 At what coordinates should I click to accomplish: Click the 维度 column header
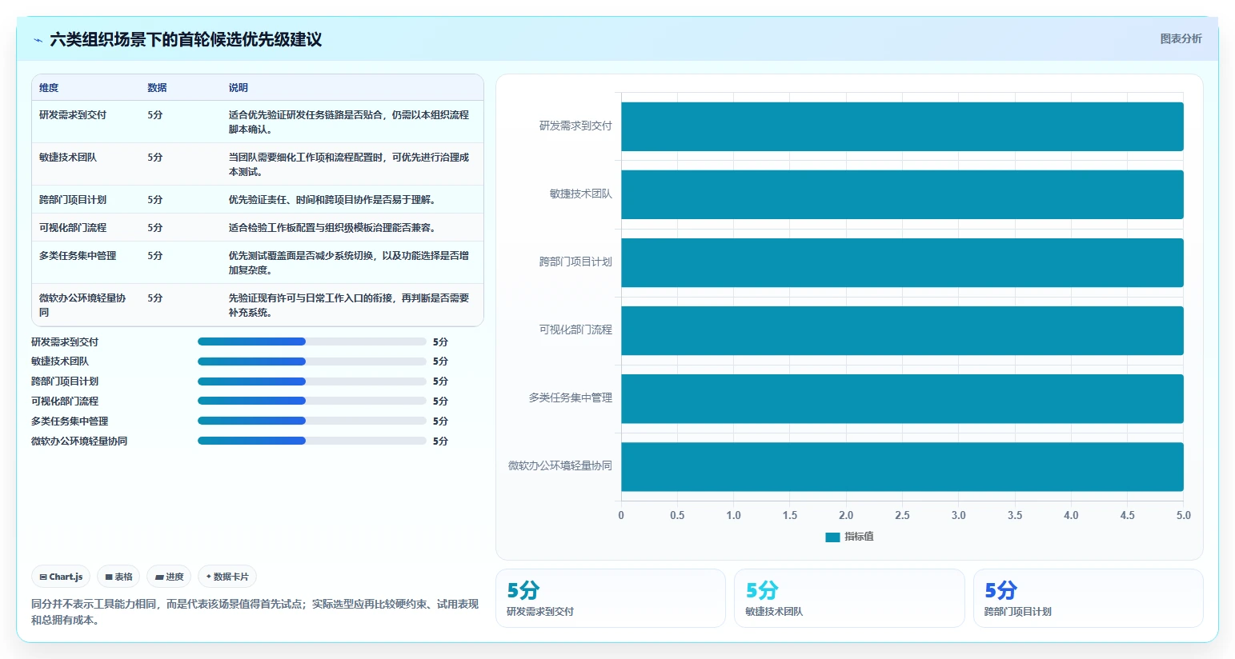tap(49, 88)
